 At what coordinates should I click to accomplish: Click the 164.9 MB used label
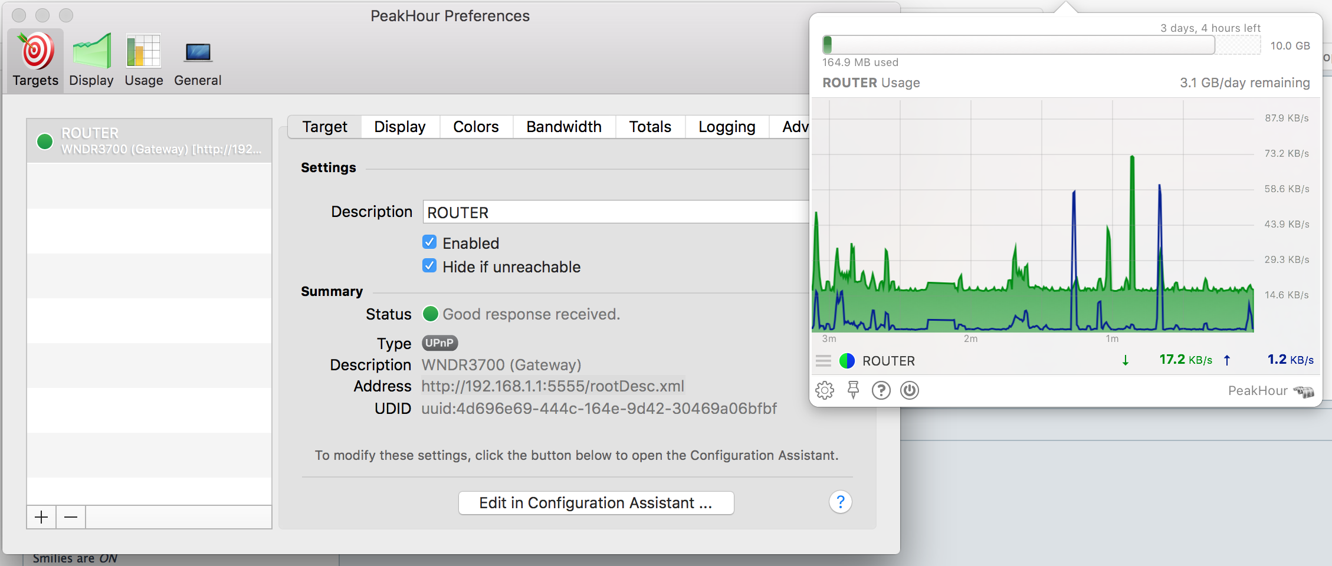pyautogui.click(x=860, y=62)
